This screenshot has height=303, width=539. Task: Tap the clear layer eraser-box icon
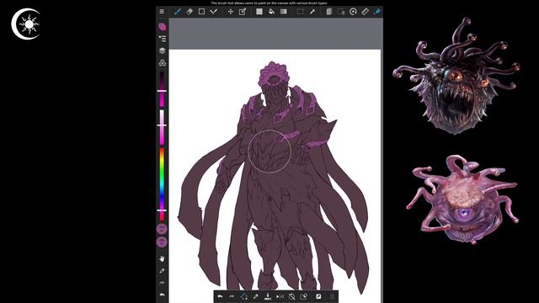[x=304, y=296]
